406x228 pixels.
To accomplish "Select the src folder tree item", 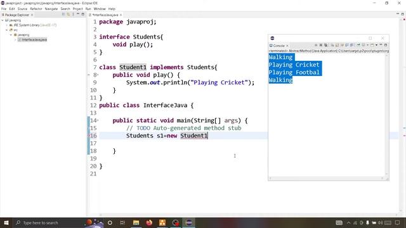I will pos(13,30).
